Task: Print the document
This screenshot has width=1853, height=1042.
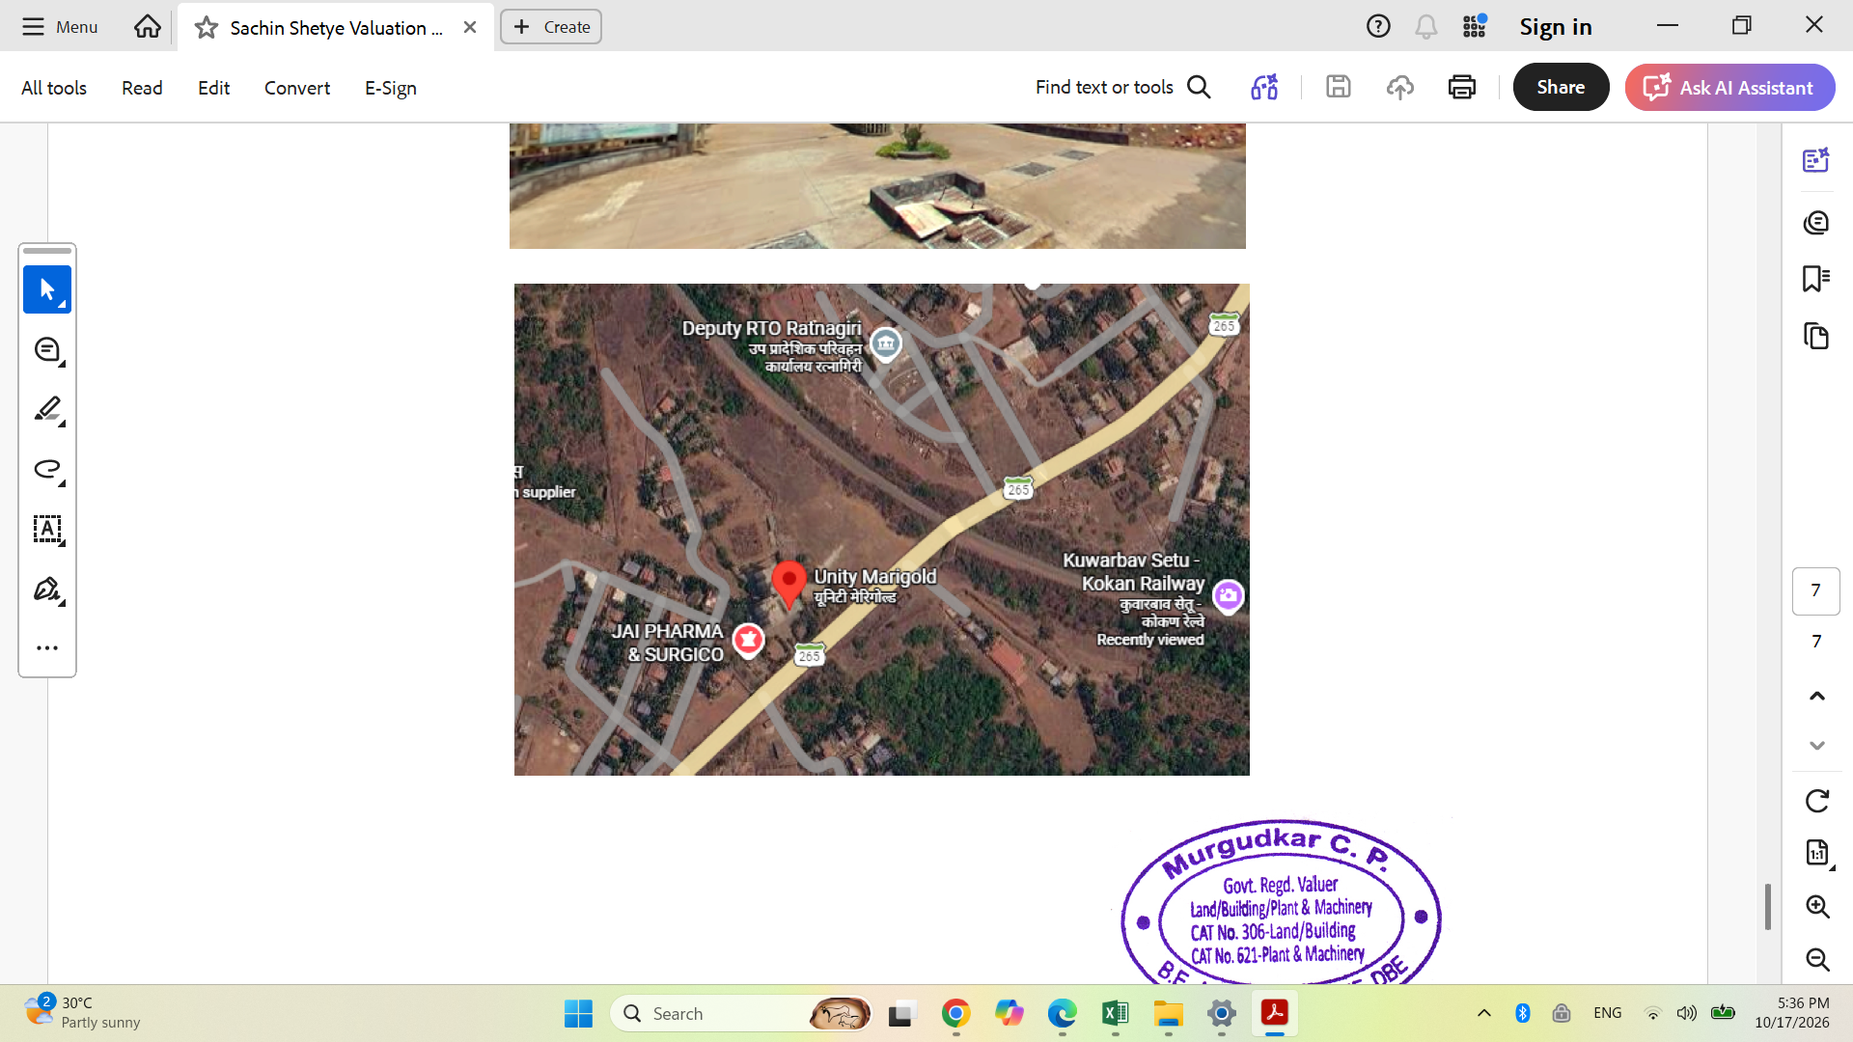Action: pyautogui.click(x=1462, y=87)
